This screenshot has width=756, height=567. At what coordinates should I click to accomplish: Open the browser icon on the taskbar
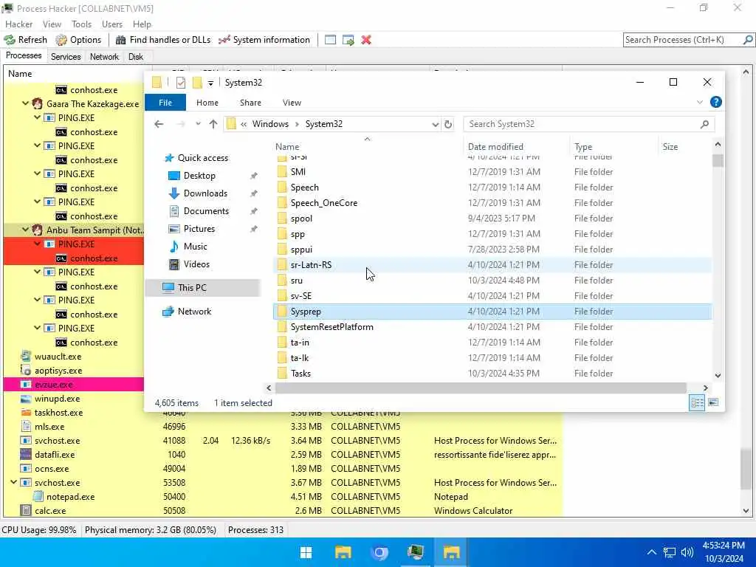(x=379, y=552)
